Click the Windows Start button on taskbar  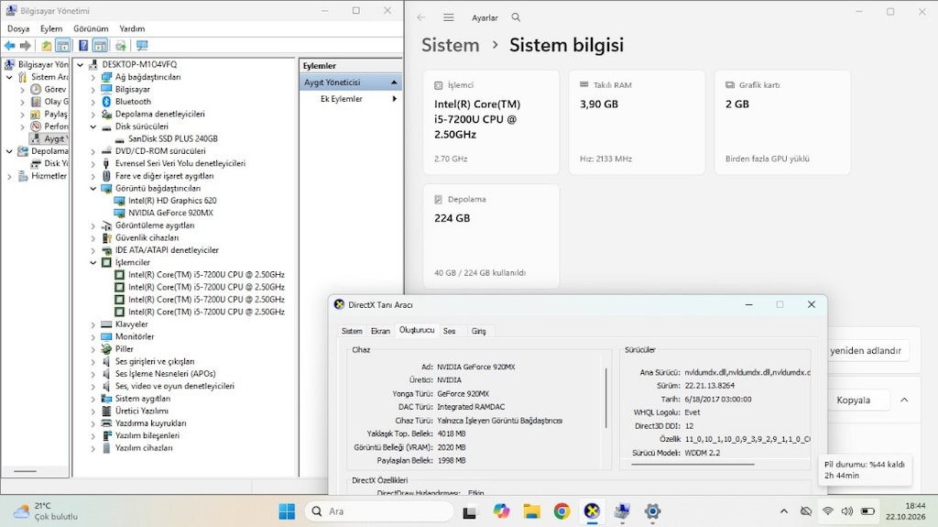pyautogui.click(x=287, y=511)
